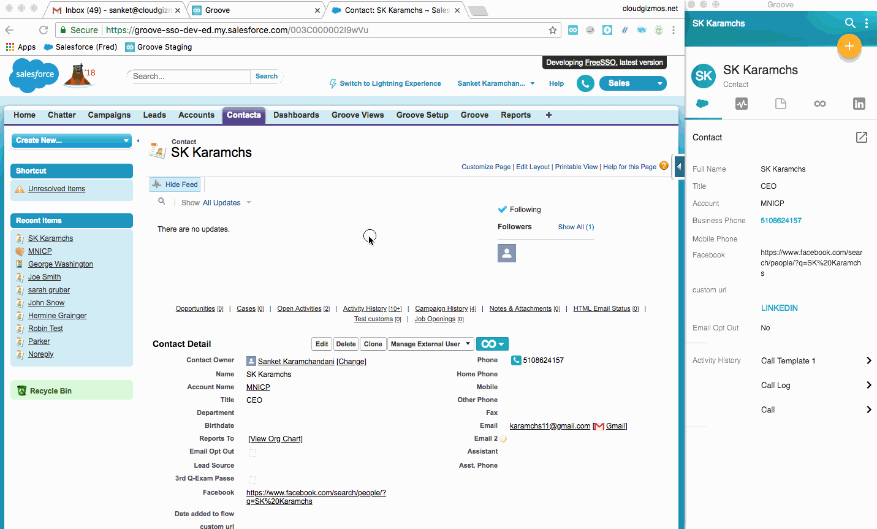Collapse the Groove side panel handle
This screenshot has width=877, height=529.
tap(679, 166)
